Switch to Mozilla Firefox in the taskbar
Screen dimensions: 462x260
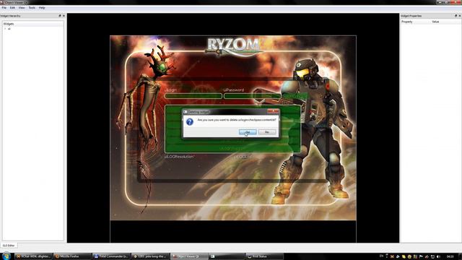(72, 256)
